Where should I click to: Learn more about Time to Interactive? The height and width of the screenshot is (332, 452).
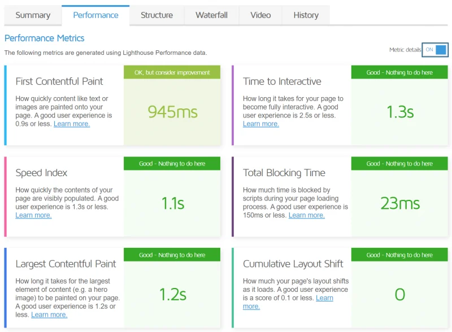(x=260, y=124)
